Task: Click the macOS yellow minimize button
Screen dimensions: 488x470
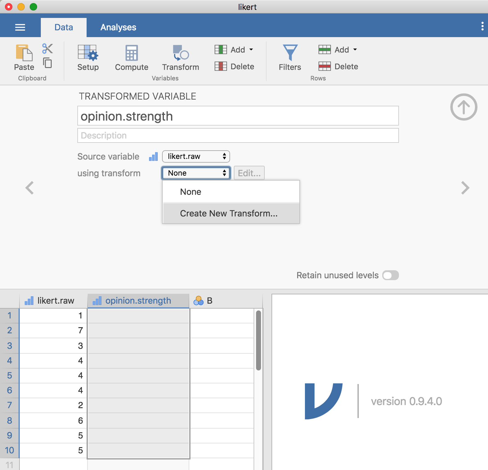Action: [x=21, y=7]
